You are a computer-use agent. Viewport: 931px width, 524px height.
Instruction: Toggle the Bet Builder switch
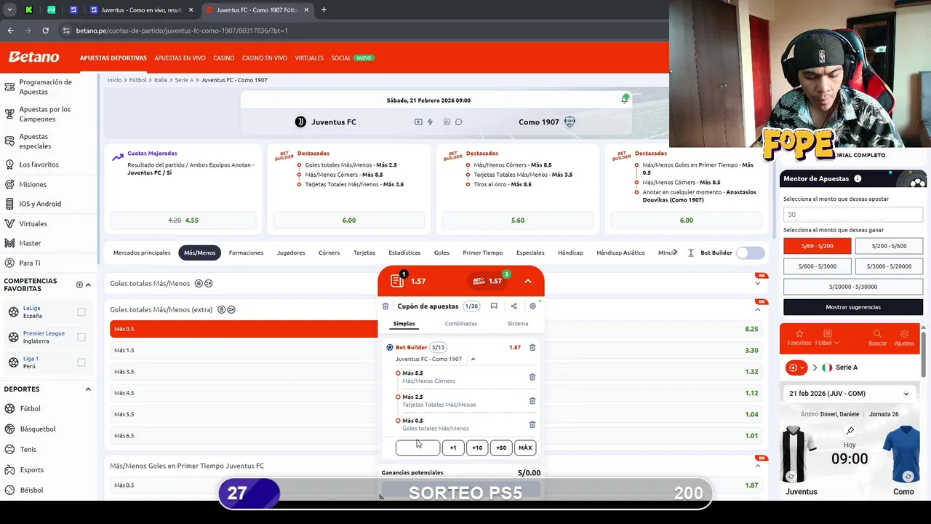point(750,253)
